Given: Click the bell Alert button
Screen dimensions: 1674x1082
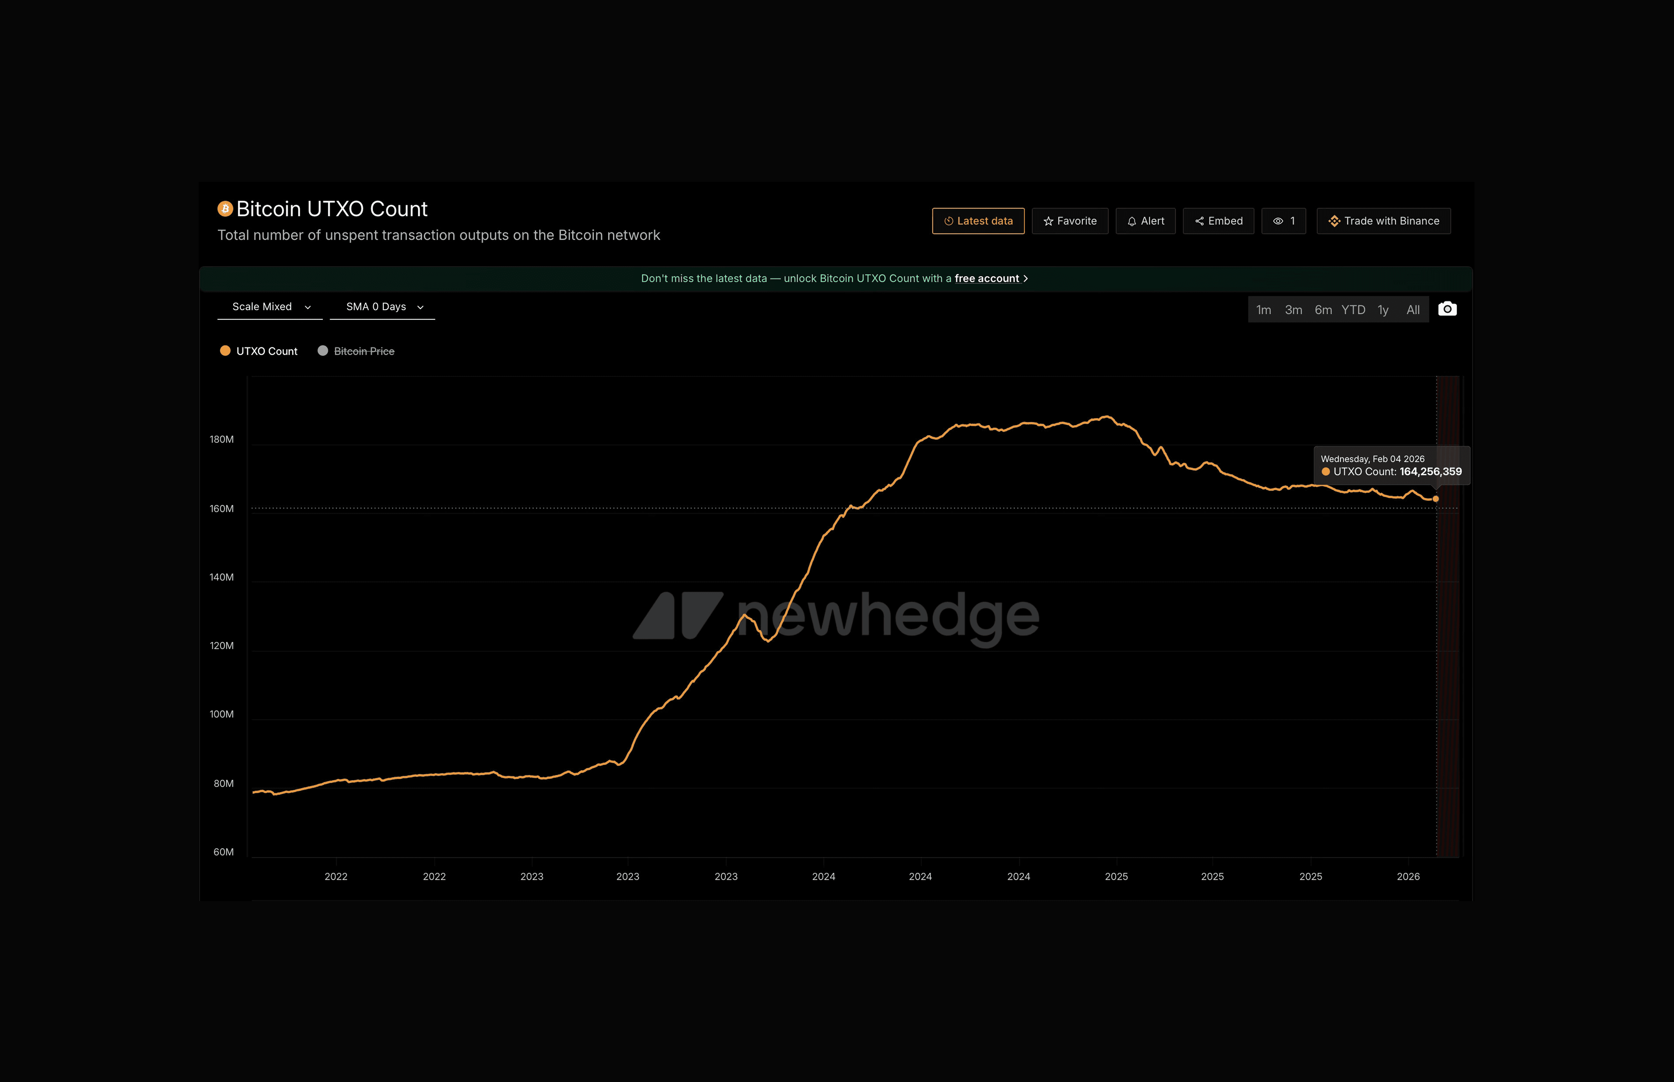Looking at the screenshot, I should (x=1145, y=221).
